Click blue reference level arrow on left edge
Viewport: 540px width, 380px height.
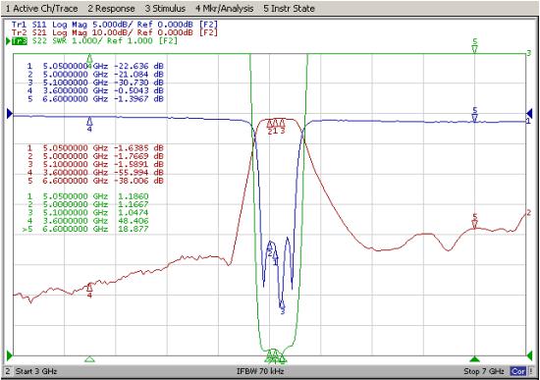pyautogui.click(x=10, y=113)
